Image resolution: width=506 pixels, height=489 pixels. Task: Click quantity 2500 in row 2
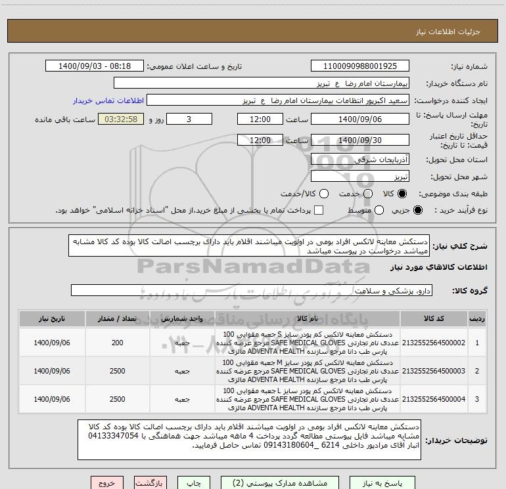[117, 371]
